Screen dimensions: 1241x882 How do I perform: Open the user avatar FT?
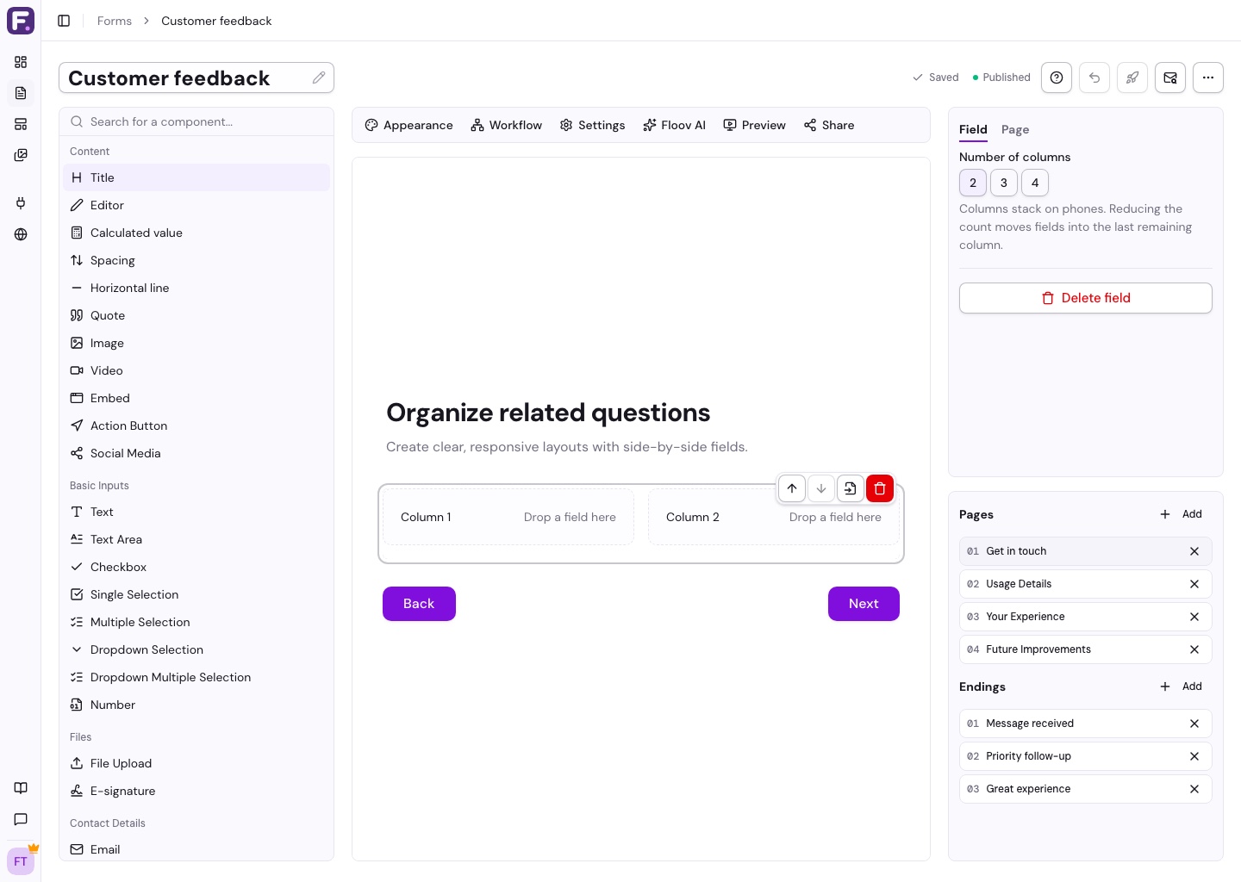21,861
